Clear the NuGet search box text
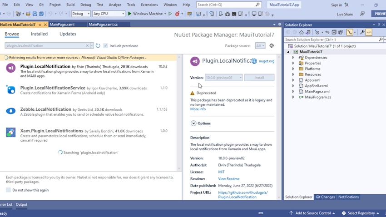Image resolution: width=386 pixels, height=217 pixels. (x=87, y=45)
